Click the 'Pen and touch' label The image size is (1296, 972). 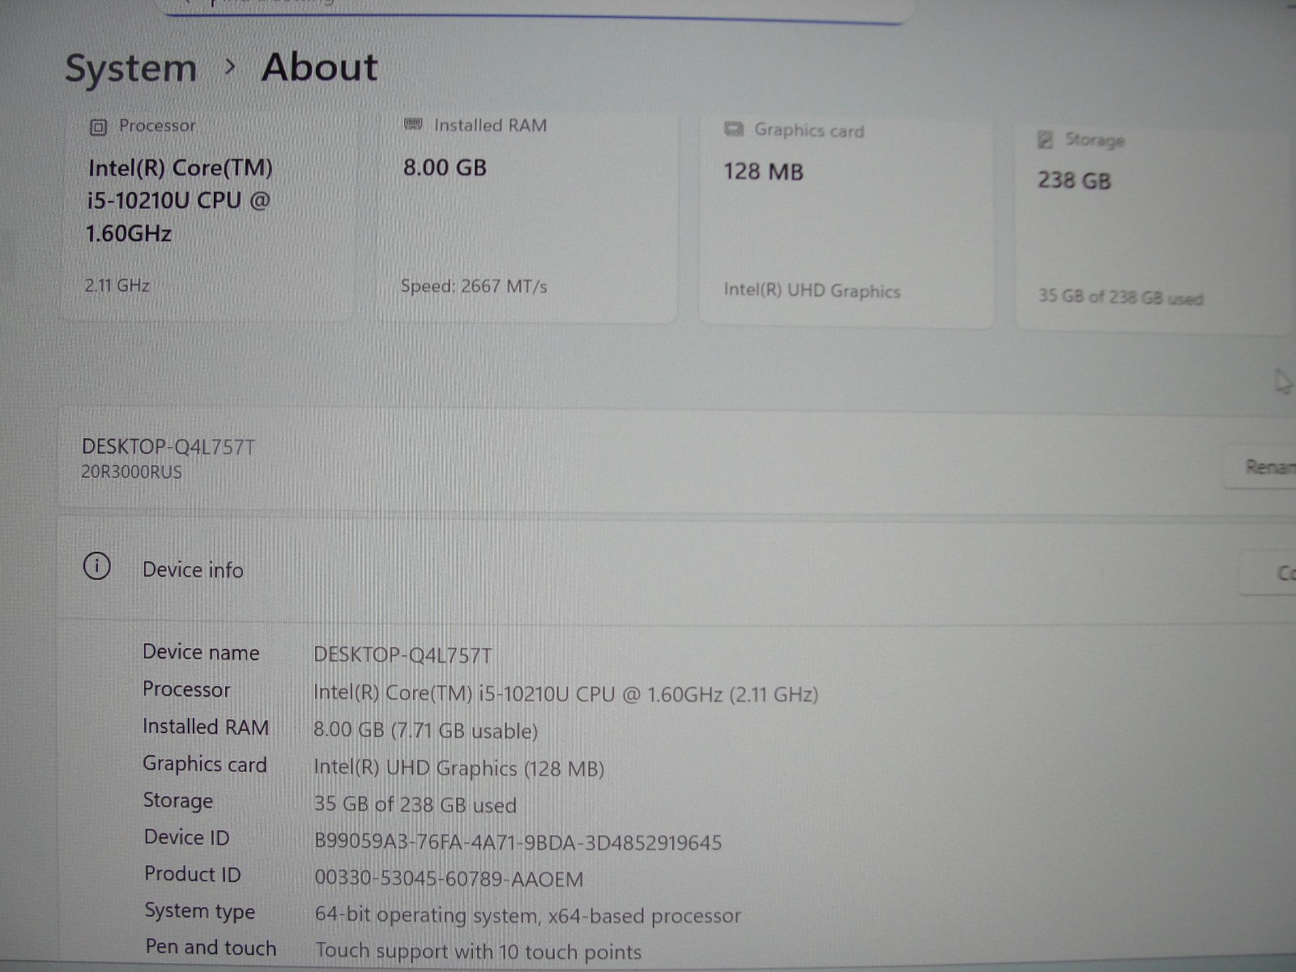point(211,947)
